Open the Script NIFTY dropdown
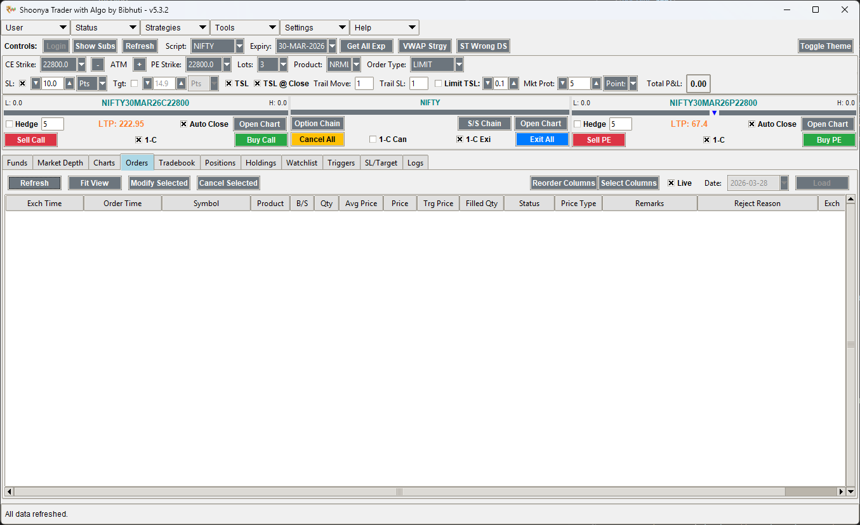The height and width of the screenshot is (525, 860). coord(238,46)
